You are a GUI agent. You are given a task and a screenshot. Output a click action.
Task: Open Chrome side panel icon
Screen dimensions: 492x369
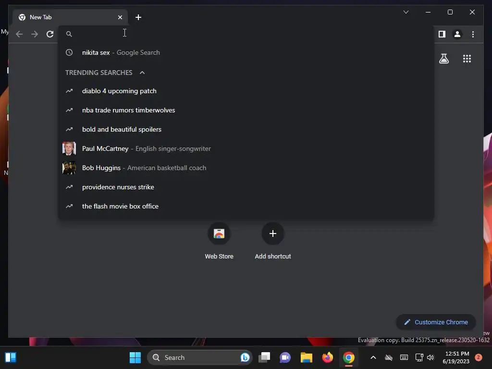[x=442, y=34]
